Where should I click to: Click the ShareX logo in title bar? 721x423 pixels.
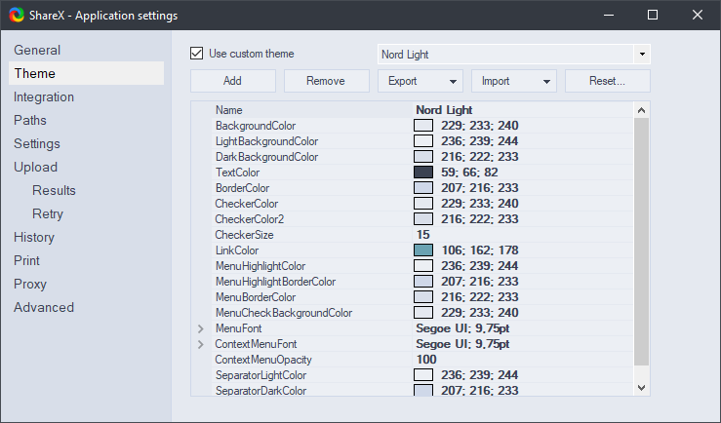point(17,16)
